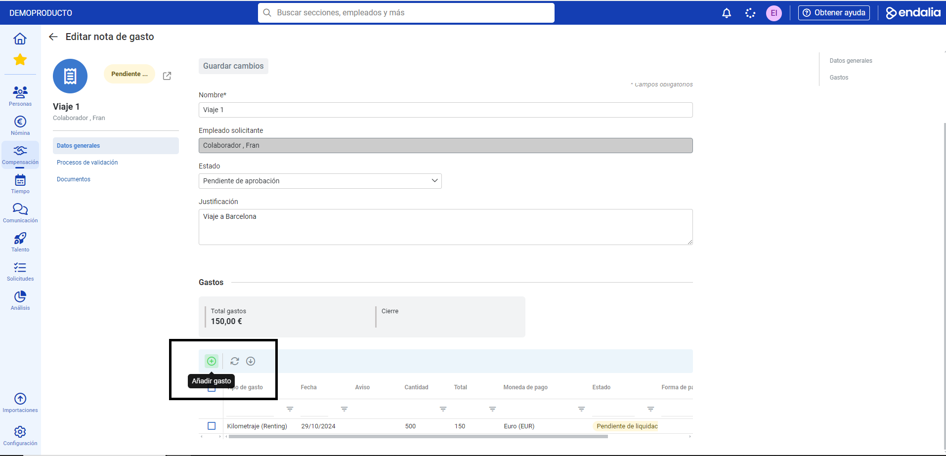Open the Talento section
Viewport: 946px width, 456px height.
click(x=20, y=242)
